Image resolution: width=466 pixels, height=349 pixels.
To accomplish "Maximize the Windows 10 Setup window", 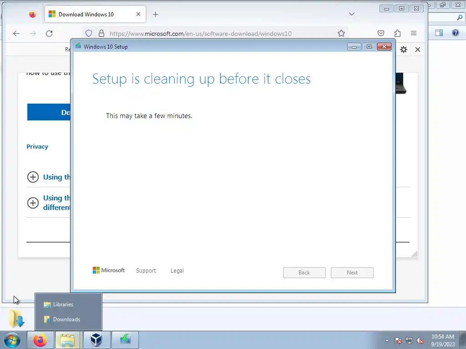I will (369, 47).
